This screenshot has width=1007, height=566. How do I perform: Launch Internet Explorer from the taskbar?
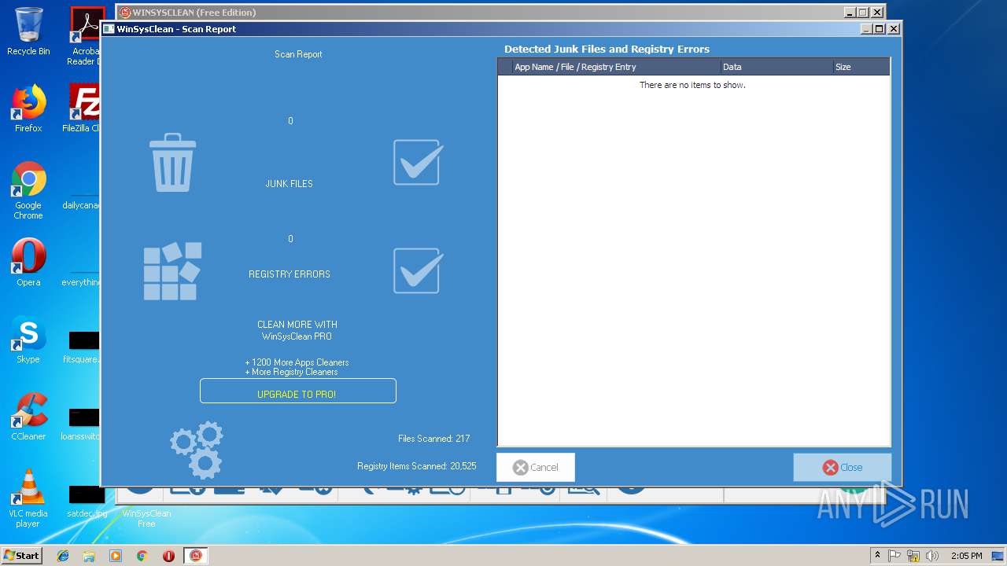(63, 556)
